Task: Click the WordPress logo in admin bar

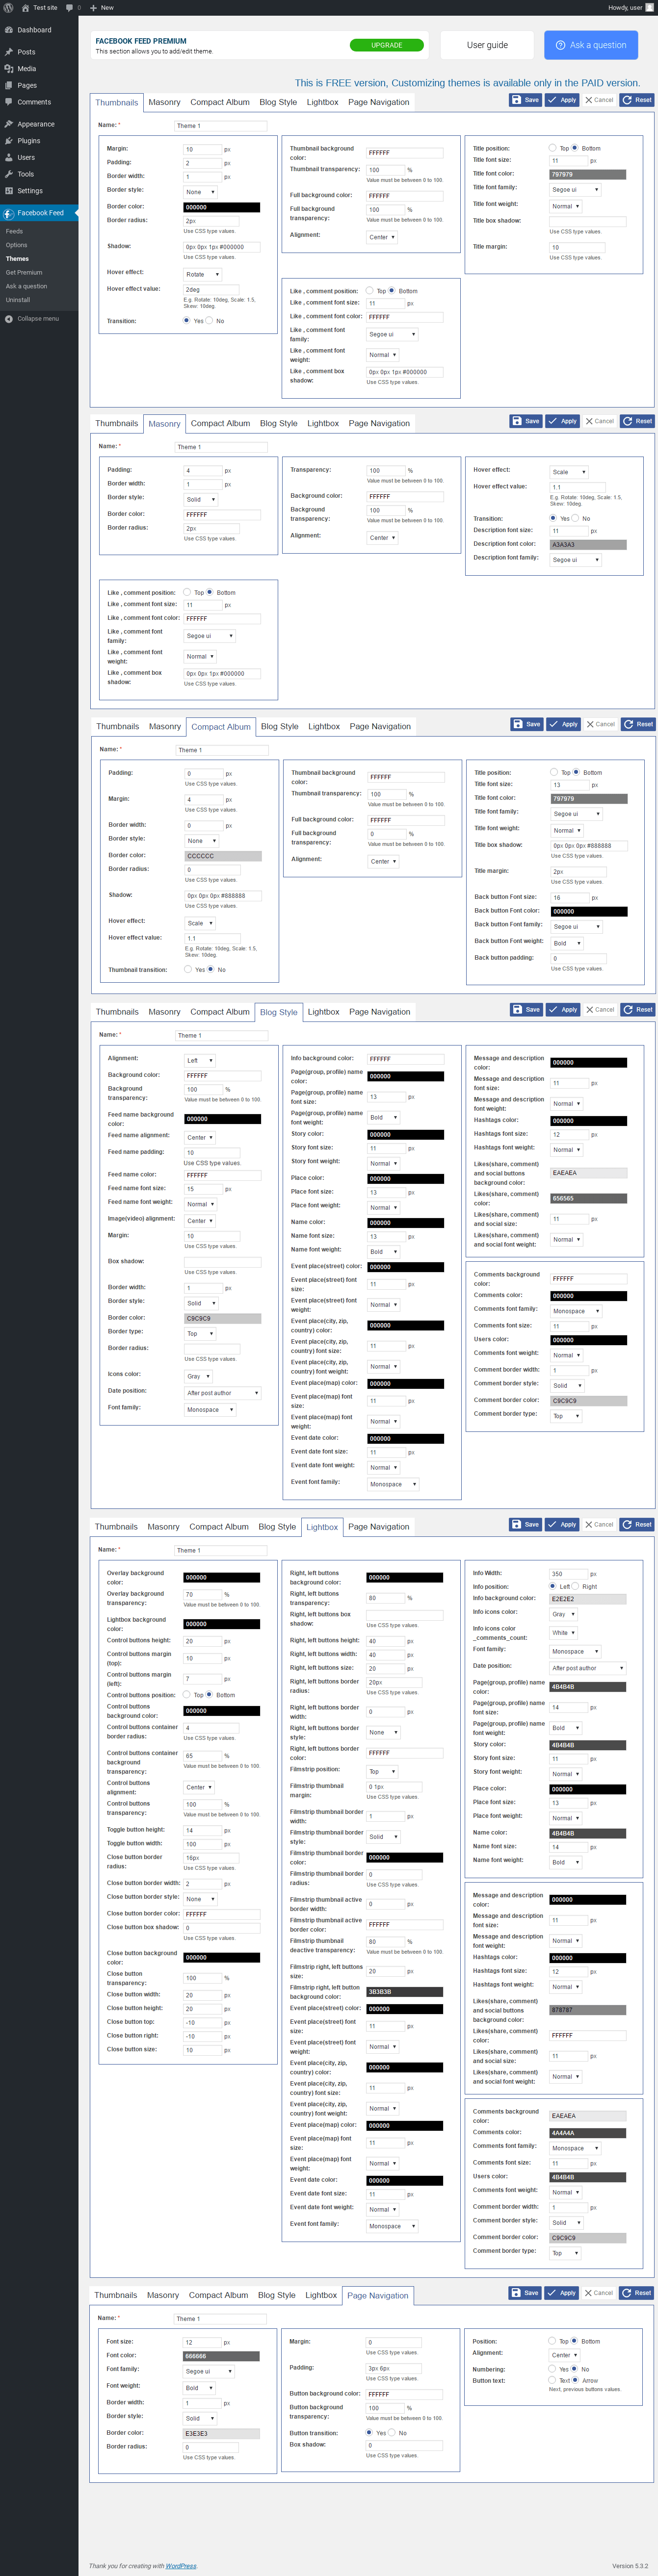Action: (x=8, y=7)
